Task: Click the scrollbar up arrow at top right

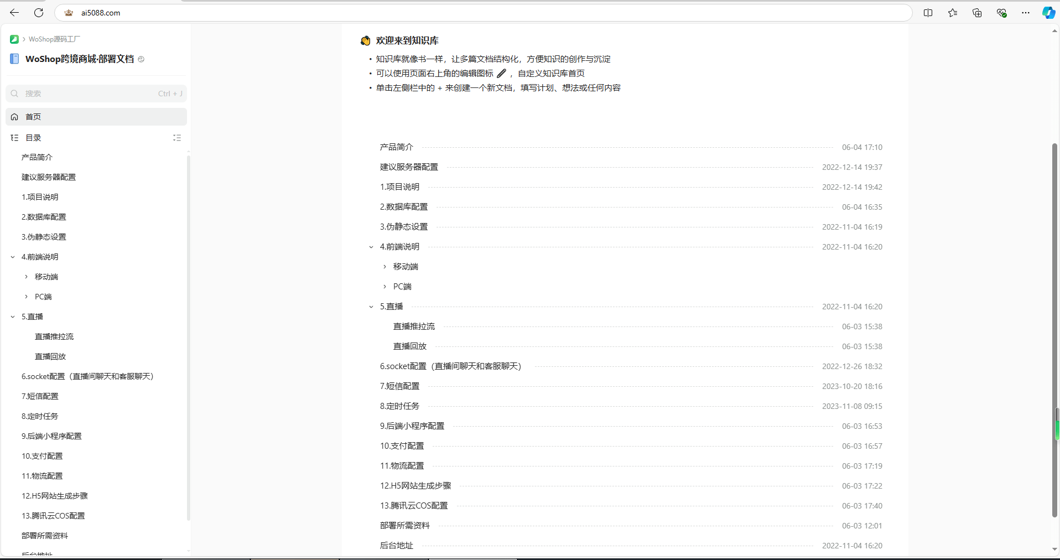Action: tap(1055, 31)
